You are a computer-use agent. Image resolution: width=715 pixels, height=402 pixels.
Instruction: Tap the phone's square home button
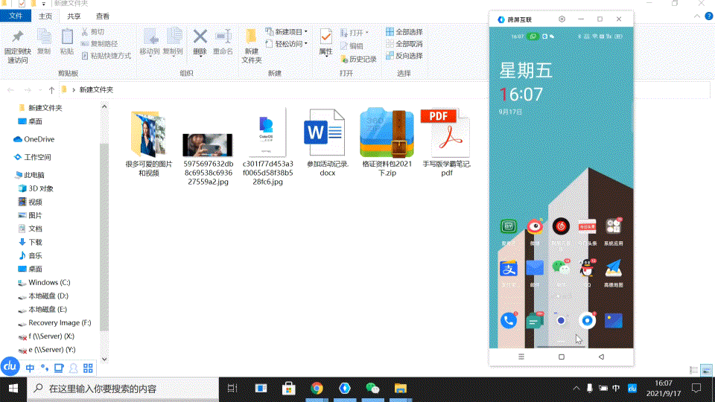click(562, 357)
